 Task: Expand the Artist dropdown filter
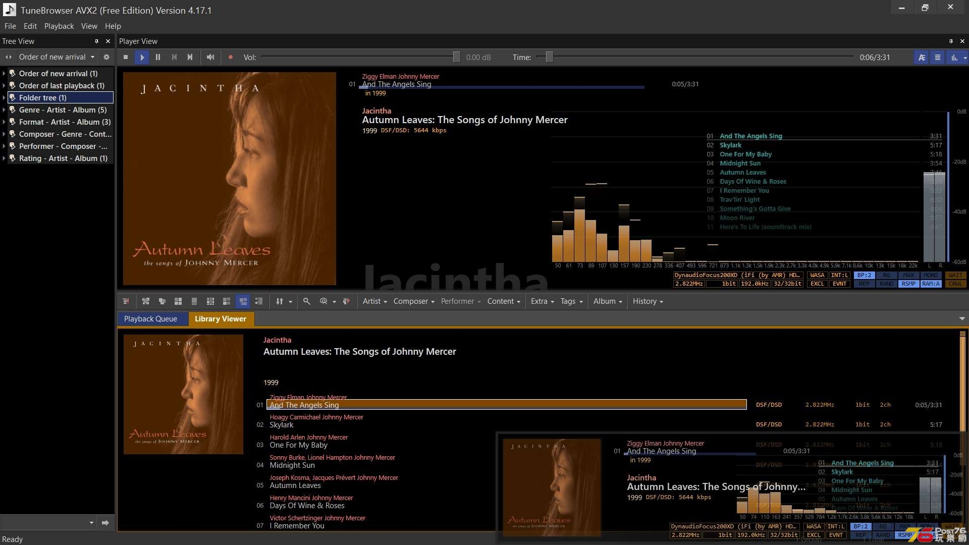373,301
